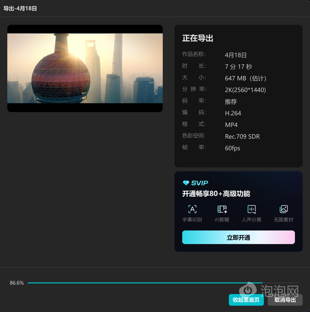Click the MP4 format value

pyautogui.click(x=231, y=125)
